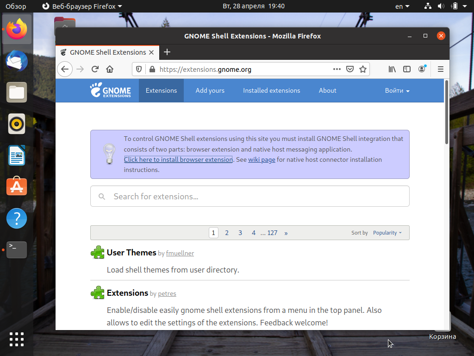Viewport: 474px width, 356px height.
Task: Open Installed extensions nav item
Action: (x=271, y=90)
